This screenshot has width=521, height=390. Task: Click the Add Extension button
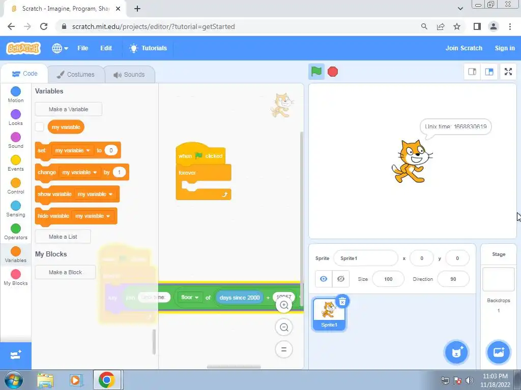pos(16,355)
